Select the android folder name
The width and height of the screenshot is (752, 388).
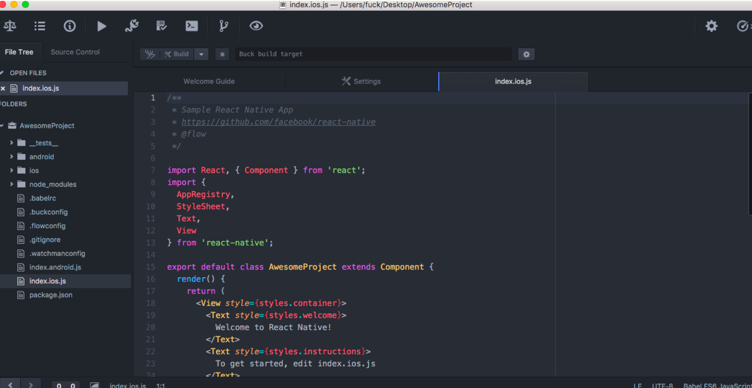[x=42, y=157]
